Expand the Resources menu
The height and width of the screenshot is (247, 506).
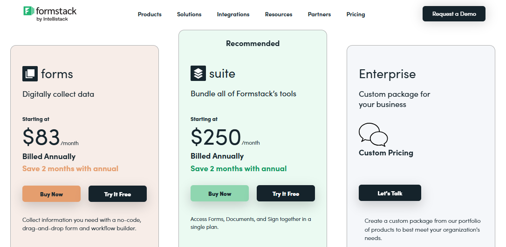pyautogui.click(x=279, y=14)
